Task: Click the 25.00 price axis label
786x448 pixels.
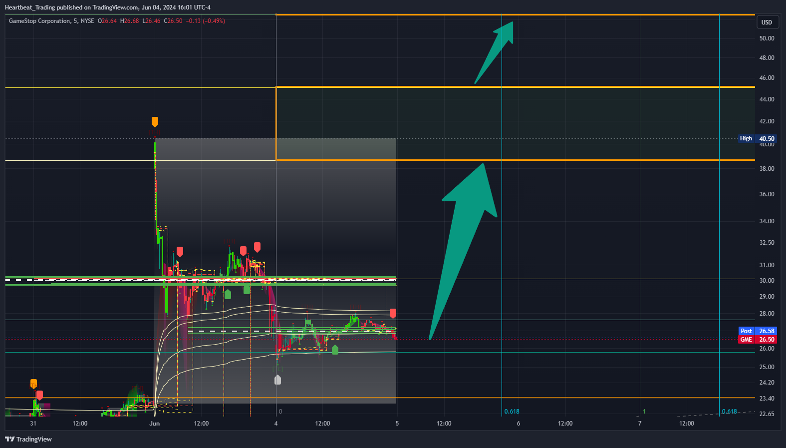Action: coord(767,367)
